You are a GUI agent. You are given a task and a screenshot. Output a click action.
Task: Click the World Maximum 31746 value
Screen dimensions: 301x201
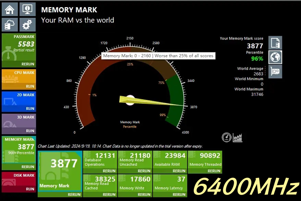(257, 94)
